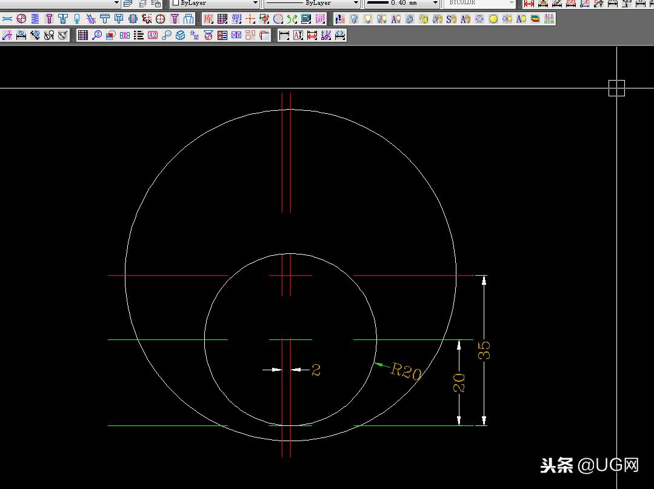This screenshot has width=654, height=489.
Task: Open the ByLayer color dropdown
Action: coord(255,3)
